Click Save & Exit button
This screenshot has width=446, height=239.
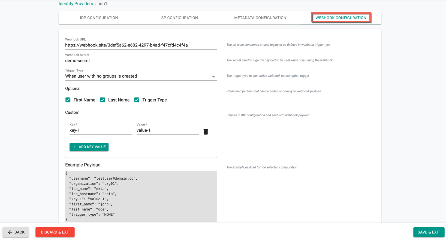(x=429, y=232)
